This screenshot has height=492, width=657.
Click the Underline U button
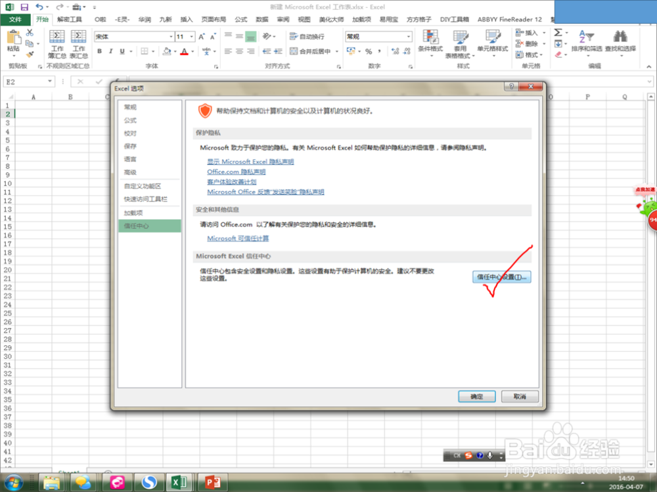[122, 51]
